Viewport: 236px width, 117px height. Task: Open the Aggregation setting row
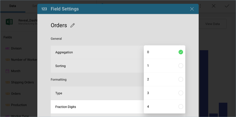(x=97, y=52)
